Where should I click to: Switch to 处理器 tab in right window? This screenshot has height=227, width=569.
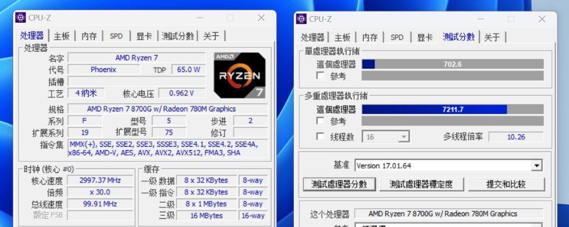[313, 37]
